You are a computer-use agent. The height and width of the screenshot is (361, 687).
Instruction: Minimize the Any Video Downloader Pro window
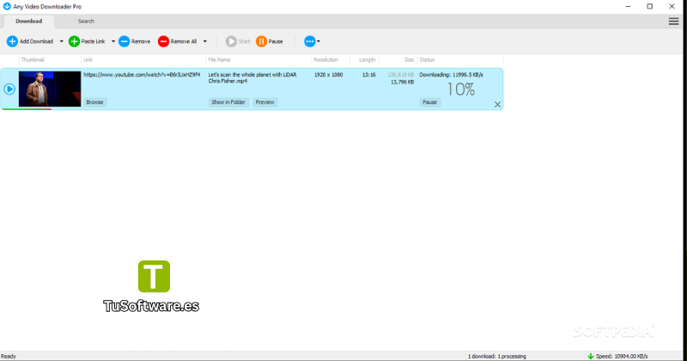point(629,7)
